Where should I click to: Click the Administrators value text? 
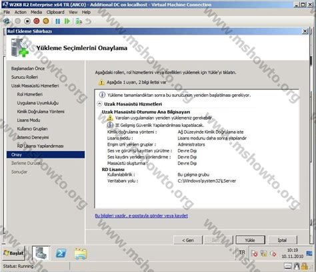[191, 144]
